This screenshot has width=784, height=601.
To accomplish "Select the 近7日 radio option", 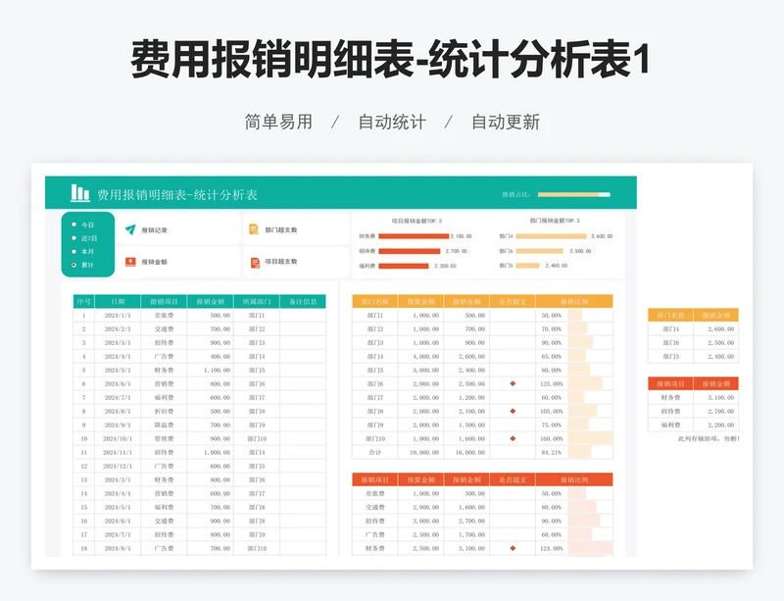I will pos(74,238).
